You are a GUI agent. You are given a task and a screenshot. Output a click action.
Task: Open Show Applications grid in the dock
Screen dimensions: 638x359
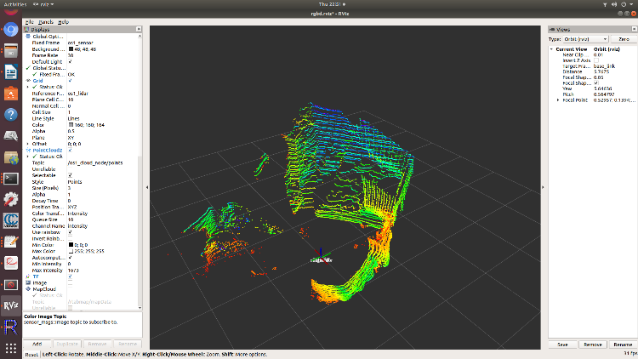pos(11,349)
